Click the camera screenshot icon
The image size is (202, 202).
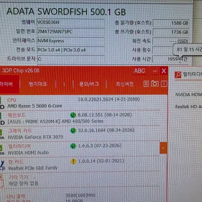point(155,84)
